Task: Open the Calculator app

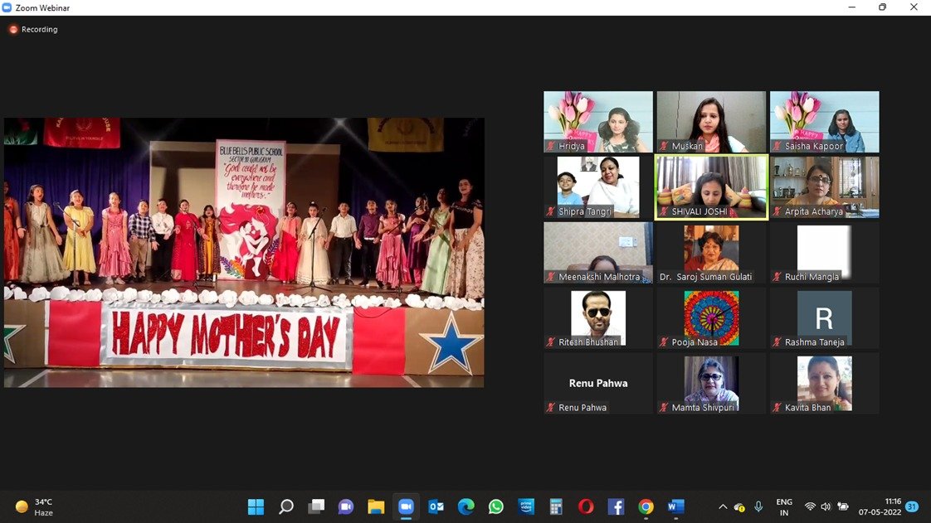Action: (556, 506)
